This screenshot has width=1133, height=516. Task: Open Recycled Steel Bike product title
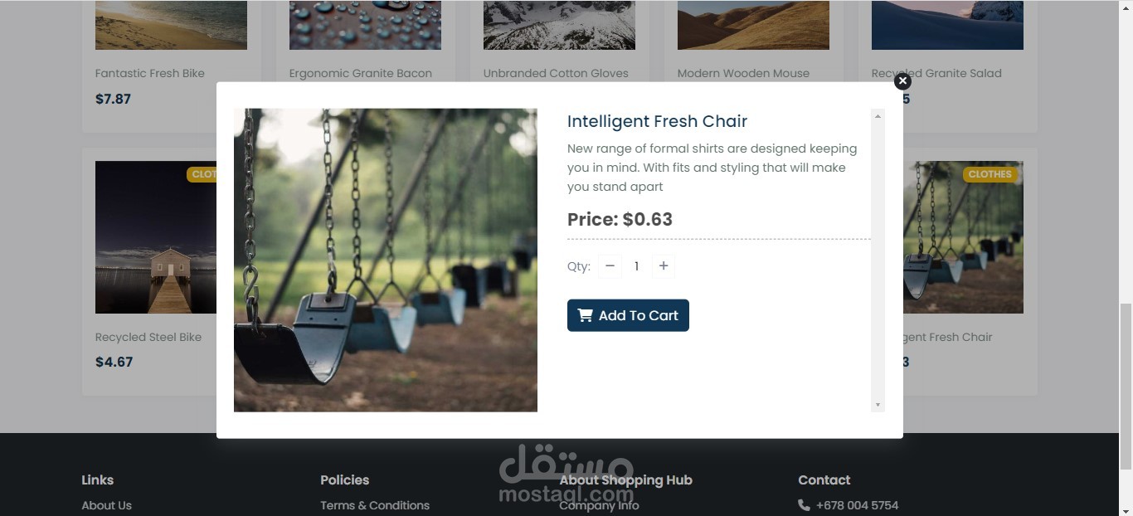click(148, 337)
